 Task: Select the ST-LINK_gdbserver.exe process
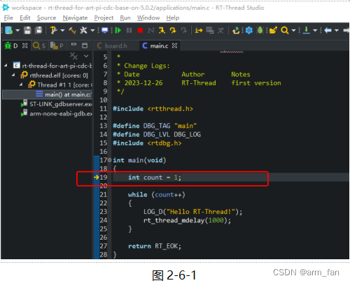(56, 104)
